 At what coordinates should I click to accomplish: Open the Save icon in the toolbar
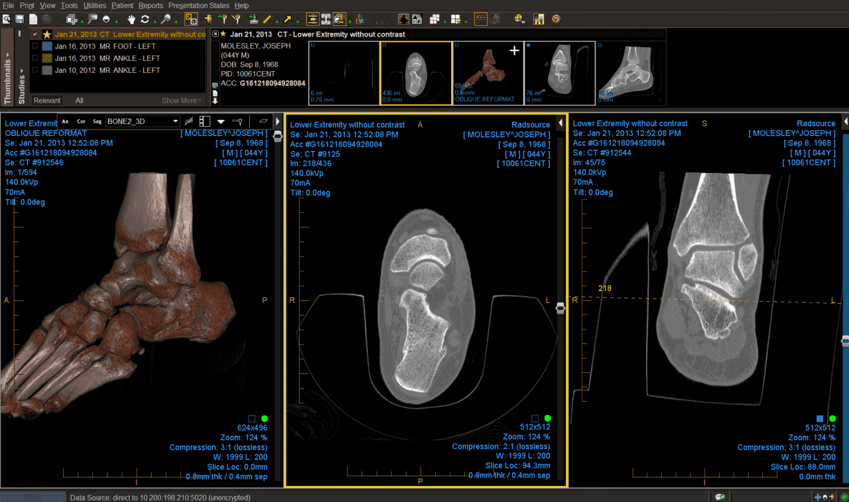[19, 19]
